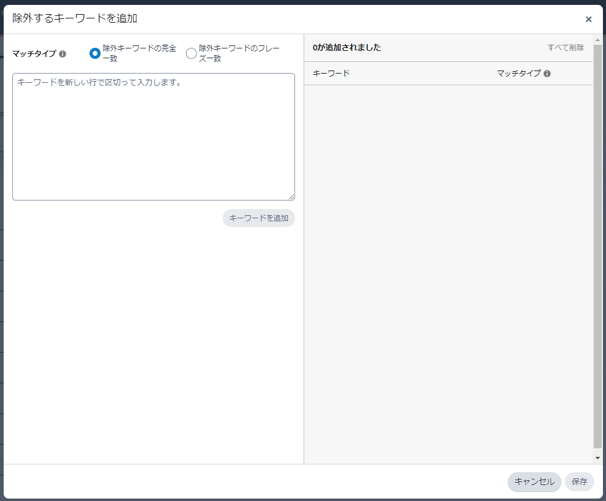This screenshot has width=606, height=501.
Task: Close the 除外するキーワードを追加 dialog
Action: 588,19
